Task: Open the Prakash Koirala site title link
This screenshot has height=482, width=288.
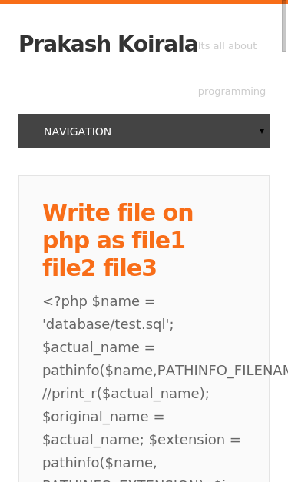Action: point(108,44)
